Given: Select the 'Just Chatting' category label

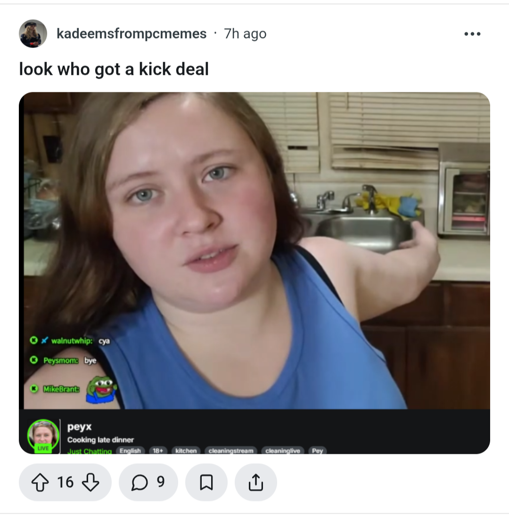Looking at the screenshot, I should [90, 451].
